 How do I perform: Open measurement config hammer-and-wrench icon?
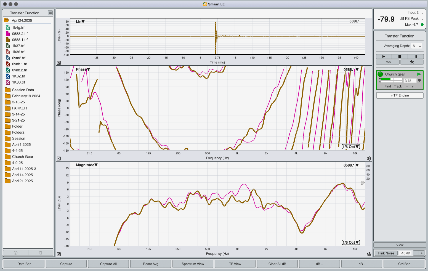412,62
